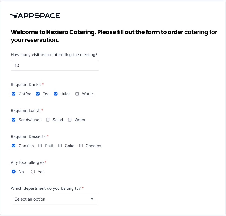The image size is (226, 216).
Task: Tick the Cake checkbox
Action: click(60, 146)
